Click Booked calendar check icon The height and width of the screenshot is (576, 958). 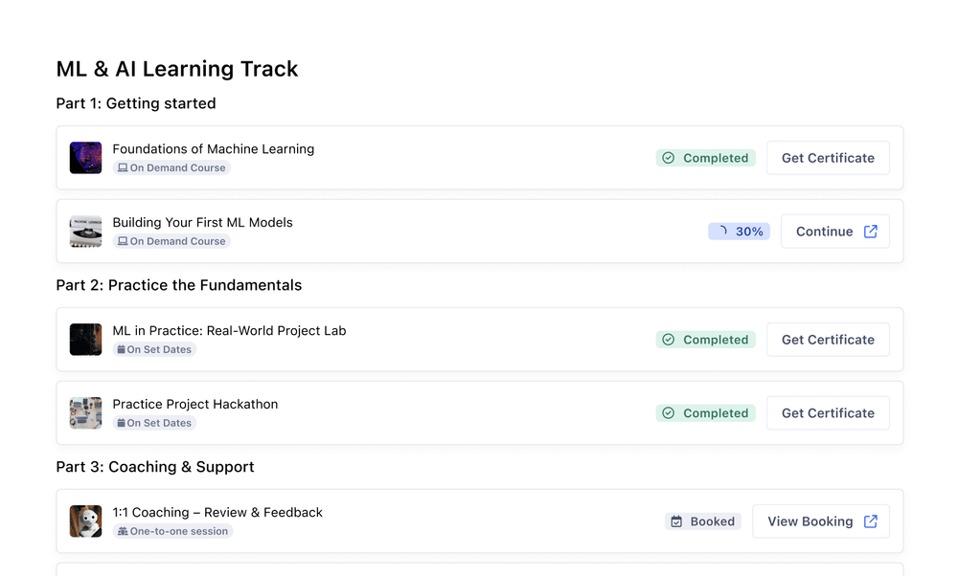[676, 521]
